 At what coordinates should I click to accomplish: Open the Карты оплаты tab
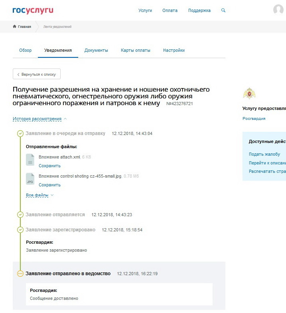[136, 51]
